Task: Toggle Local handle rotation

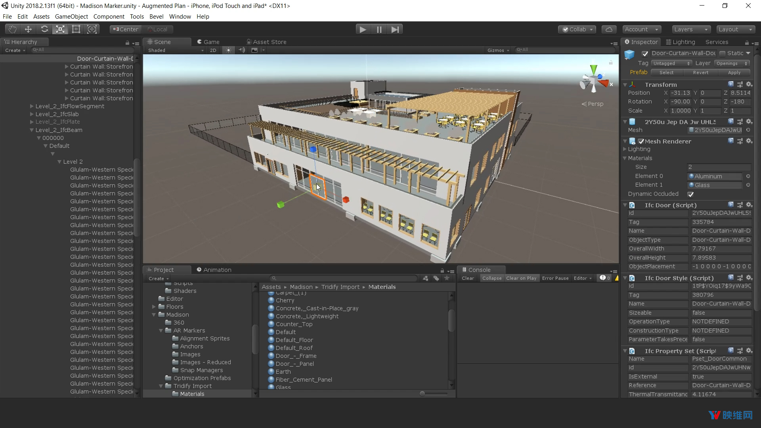Action: click(157, 29)
